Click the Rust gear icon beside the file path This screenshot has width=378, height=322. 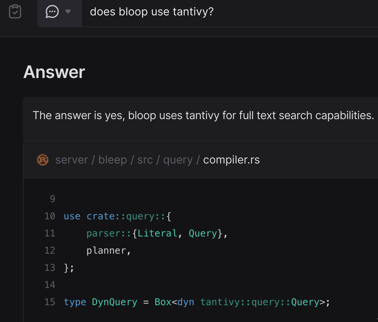[x=43, y=160]
